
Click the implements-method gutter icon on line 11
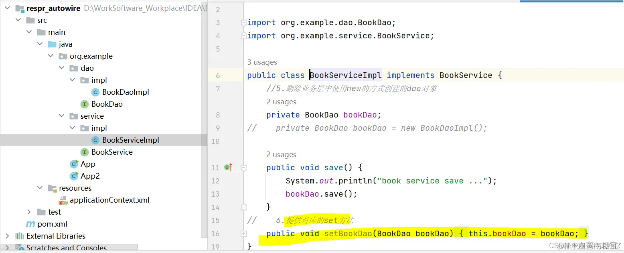tap(229, 167)
